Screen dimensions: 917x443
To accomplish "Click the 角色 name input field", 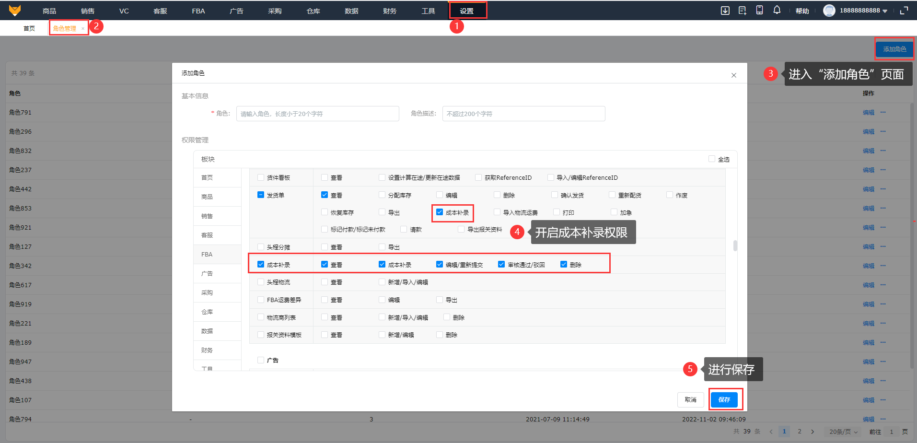I will (317, 114).
